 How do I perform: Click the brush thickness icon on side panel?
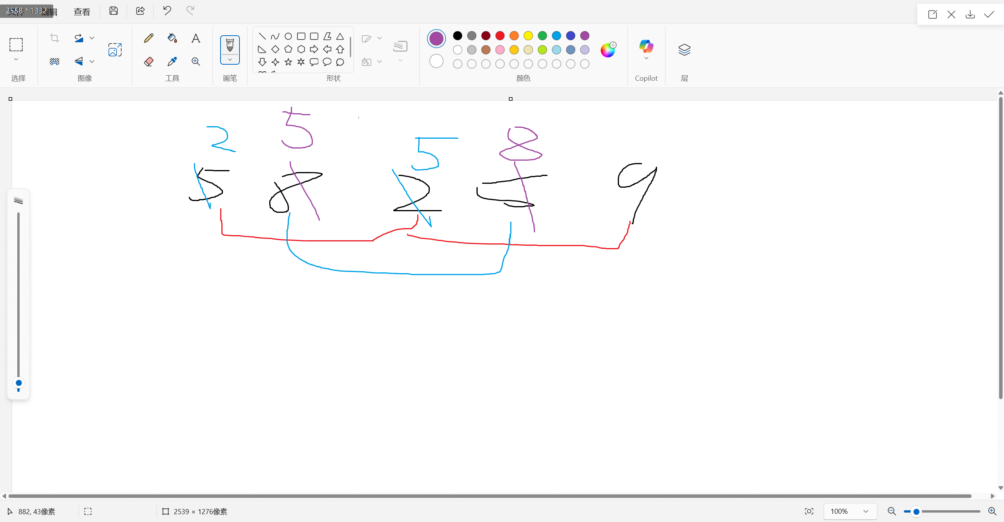click(x=18, y=201)
